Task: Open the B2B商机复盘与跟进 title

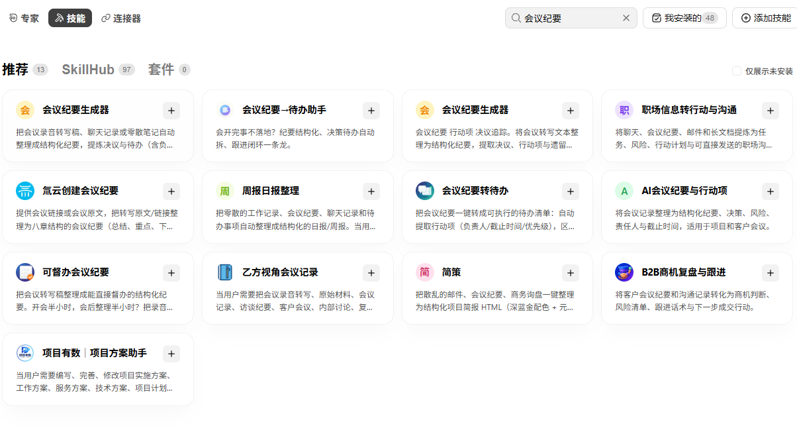Action: pyautogui.click(x=684, y=272)
